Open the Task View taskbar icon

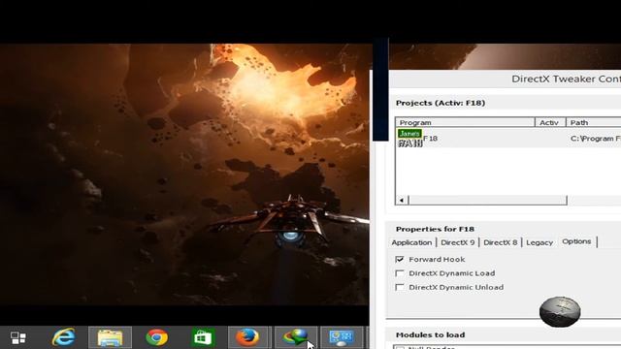(18, 338)
